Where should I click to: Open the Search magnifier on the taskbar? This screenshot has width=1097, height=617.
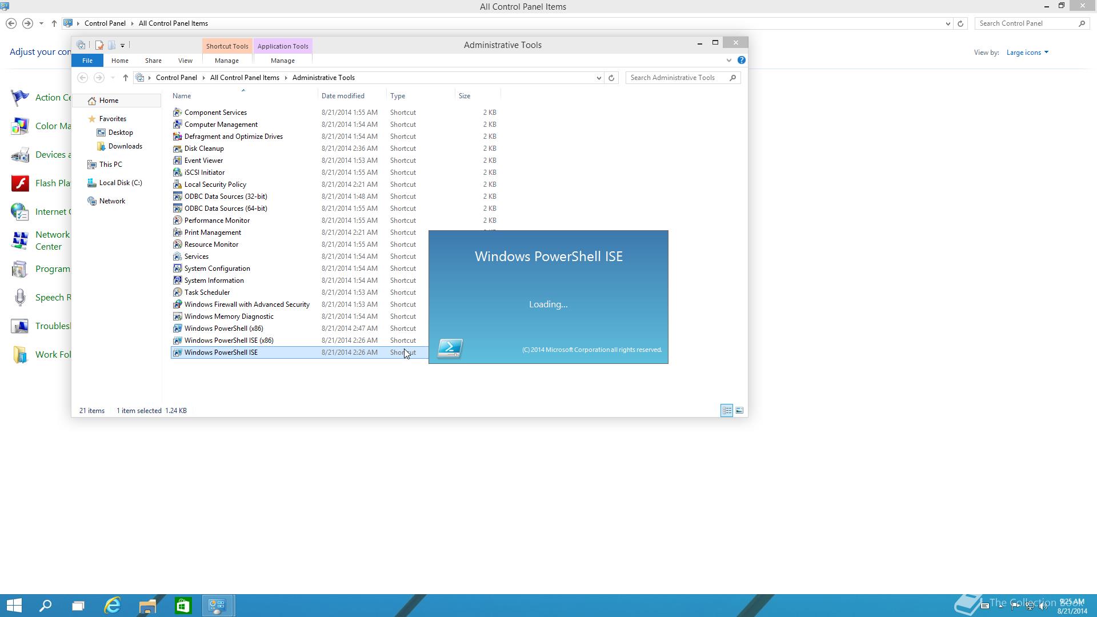(x=45, y=606)
